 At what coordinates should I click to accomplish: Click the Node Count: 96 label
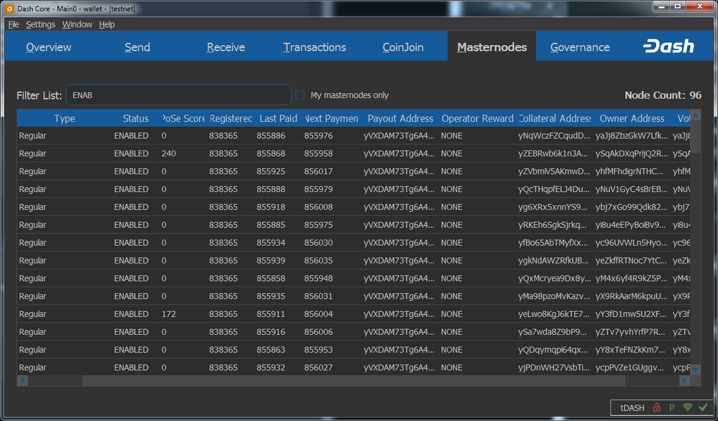(663, 95)
